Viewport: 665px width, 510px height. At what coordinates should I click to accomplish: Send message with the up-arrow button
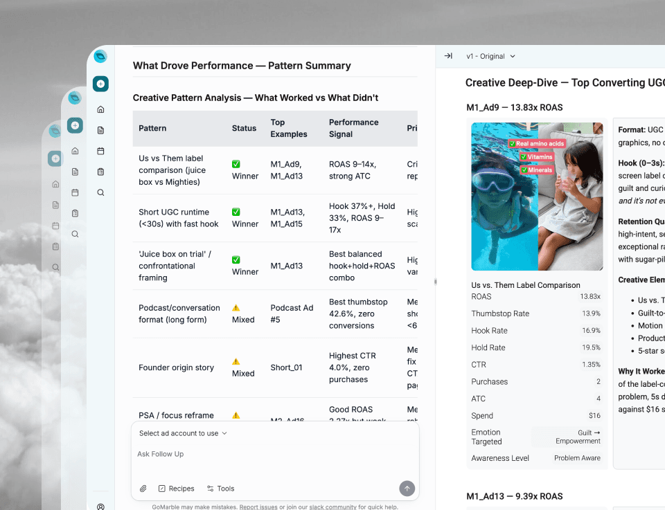[x=407, y=489]
